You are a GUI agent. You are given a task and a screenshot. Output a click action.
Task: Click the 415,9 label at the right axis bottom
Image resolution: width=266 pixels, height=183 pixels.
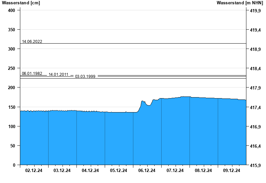pos(255,165)
